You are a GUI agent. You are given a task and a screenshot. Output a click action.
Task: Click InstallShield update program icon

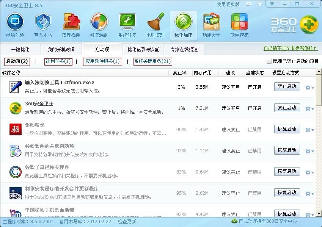16,193
